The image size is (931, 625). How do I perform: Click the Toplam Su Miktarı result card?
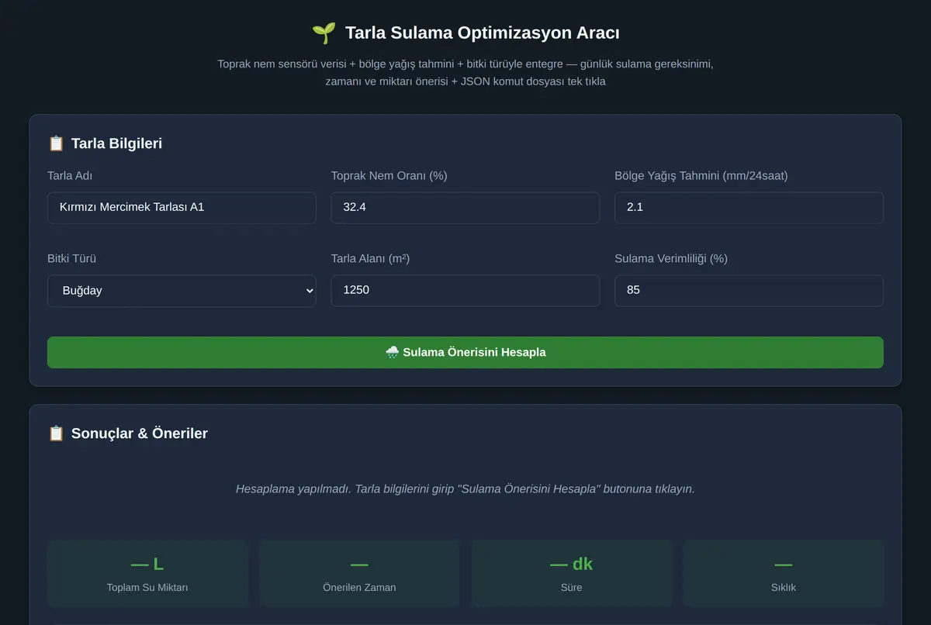(147, 573)
